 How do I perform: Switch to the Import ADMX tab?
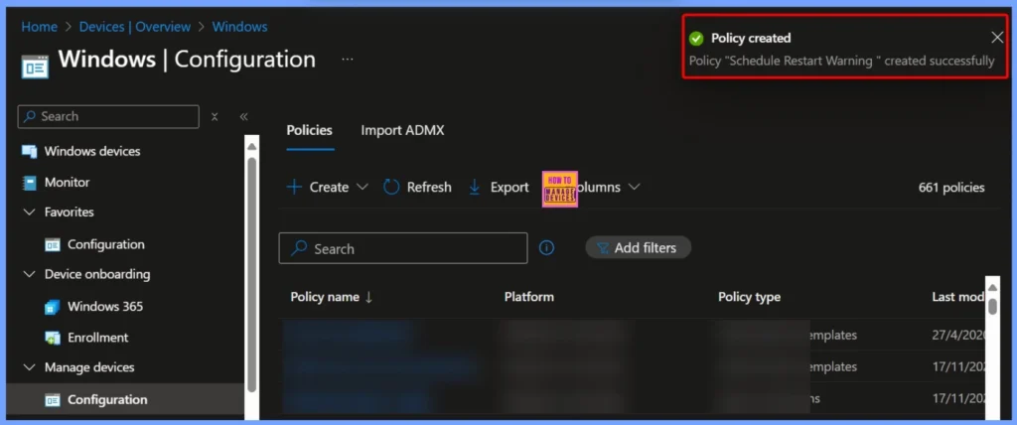401,130
